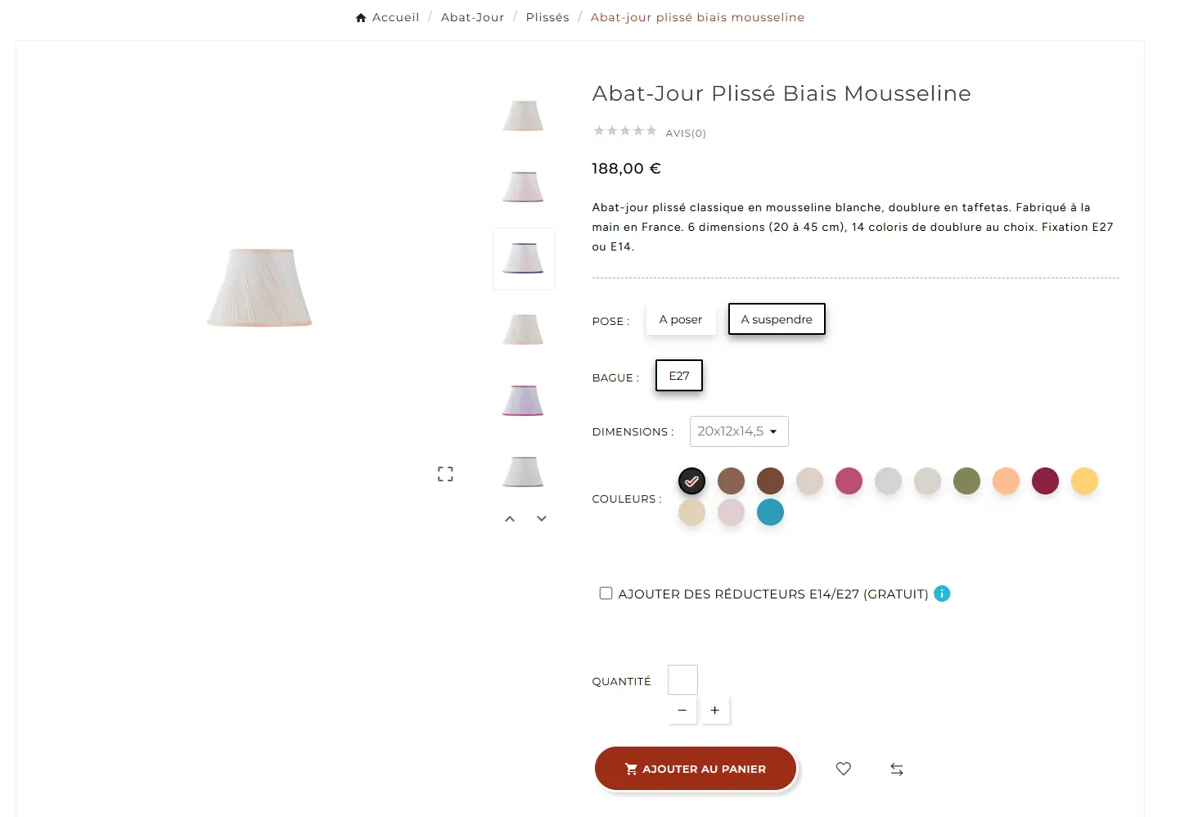
Task: Click the compare arrows icon
Action: pos(897,769)
